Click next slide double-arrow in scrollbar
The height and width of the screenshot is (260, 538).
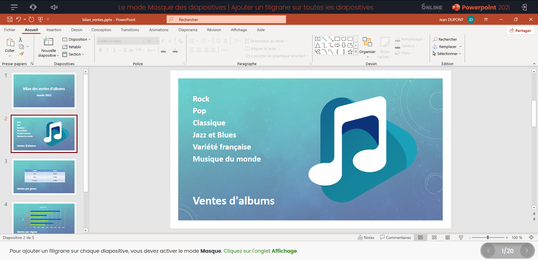[x=534, y=219]
